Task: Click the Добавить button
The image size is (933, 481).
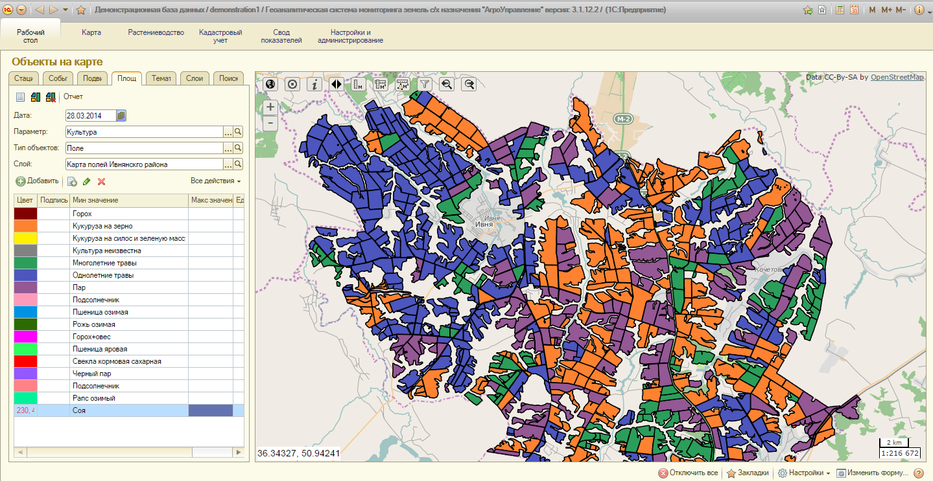Action: click(38, 181)
